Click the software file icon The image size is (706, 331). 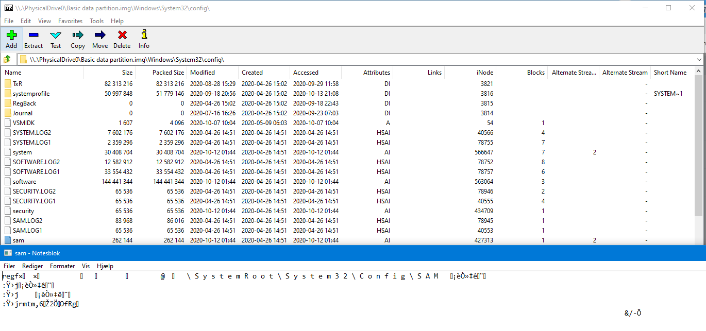(x=8, y=181)
